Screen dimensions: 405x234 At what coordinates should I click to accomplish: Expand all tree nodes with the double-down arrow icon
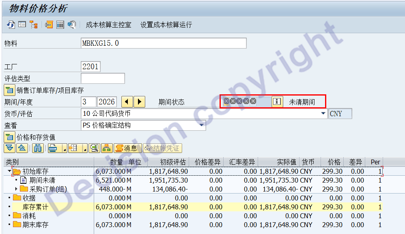click(10, 148)
